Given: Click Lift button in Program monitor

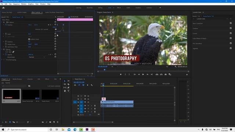Looking at the screenshot, I should click(x=157, y=74).
